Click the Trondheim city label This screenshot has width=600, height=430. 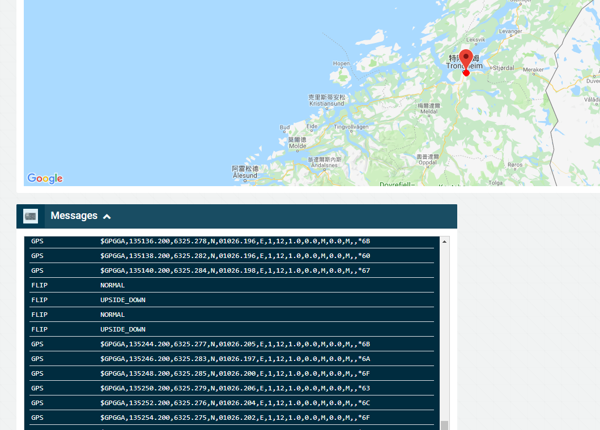[453, 66]
